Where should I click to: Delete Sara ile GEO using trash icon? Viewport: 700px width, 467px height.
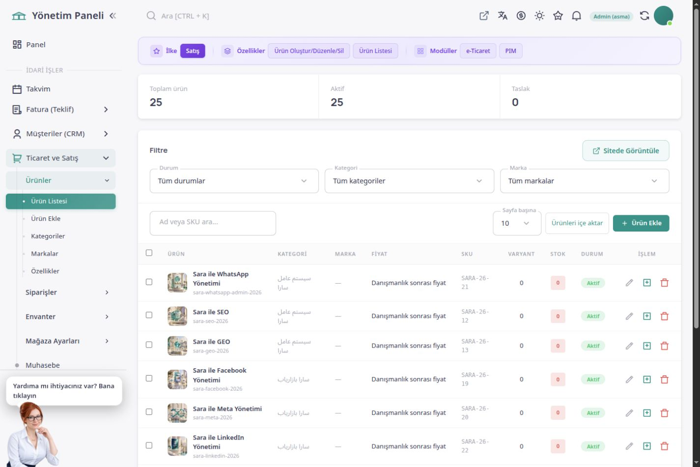pos(665,346)
